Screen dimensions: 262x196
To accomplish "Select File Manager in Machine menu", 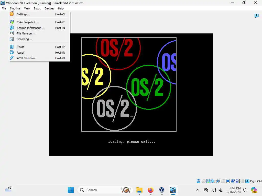I will click(x=39, y=33).
